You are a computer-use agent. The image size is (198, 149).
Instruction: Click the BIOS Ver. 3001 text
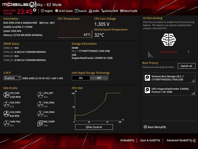[47, 23]
